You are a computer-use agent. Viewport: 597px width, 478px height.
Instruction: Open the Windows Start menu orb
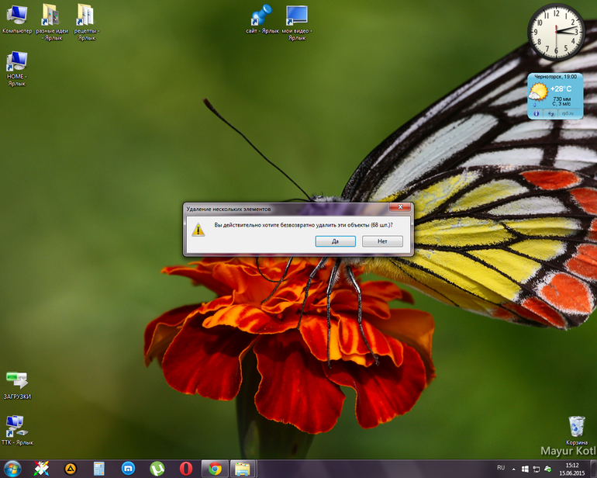(x=12, y=469)
